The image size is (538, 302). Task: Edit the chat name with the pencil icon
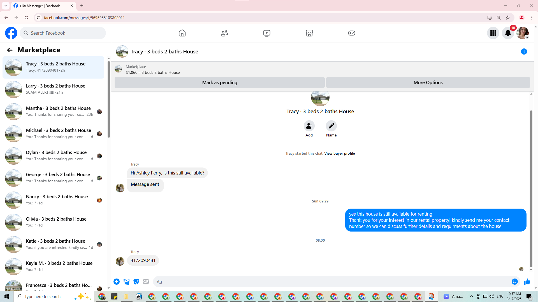click(x=331, y=126)
